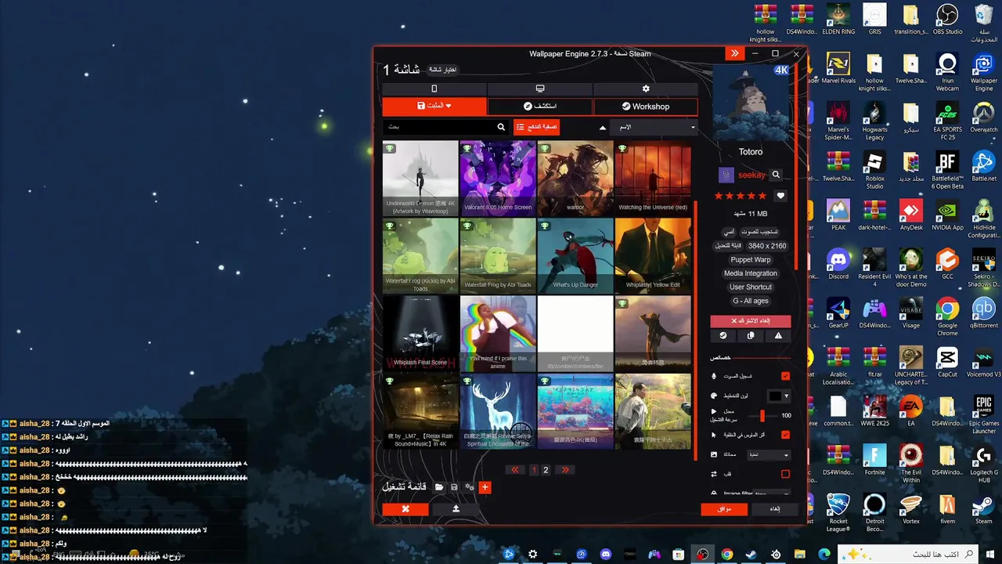1002x564 pixels.
Task: Open the display monitor tab icon
Action: 540,89
